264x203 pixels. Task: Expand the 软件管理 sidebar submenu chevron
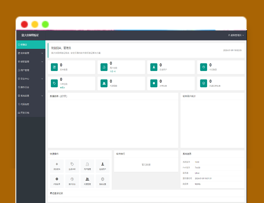coord(42,53)
